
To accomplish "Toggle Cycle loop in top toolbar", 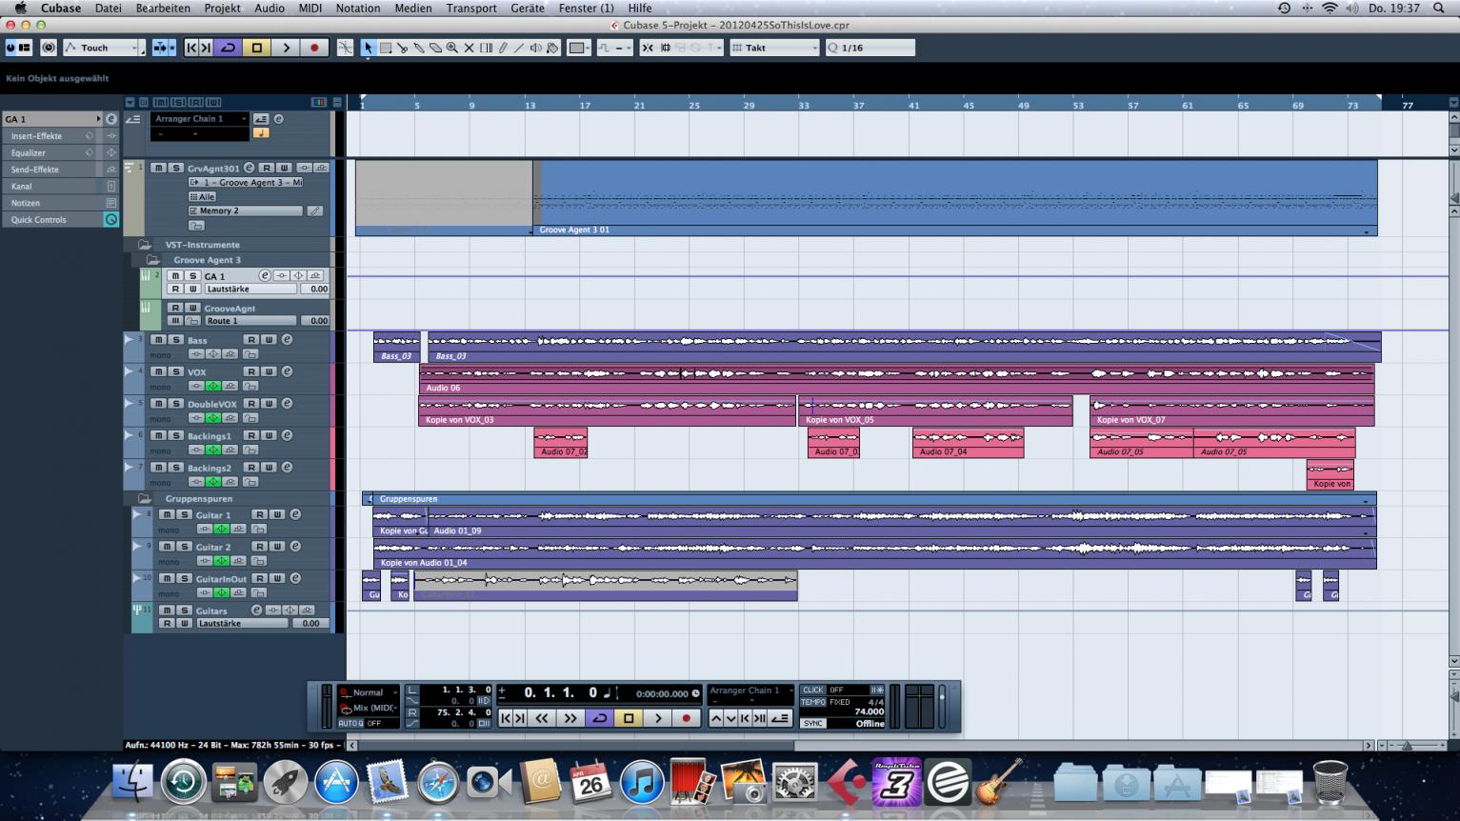I will point(228,48).
